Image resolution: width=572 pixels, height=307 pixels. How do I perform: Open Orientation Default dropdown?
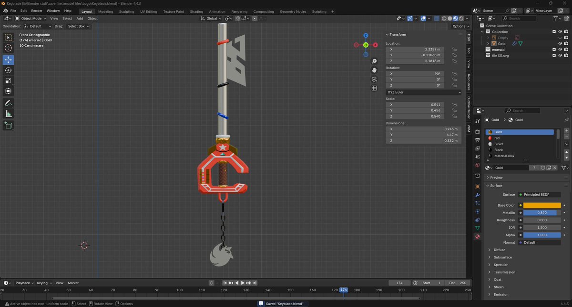[38, 26]
